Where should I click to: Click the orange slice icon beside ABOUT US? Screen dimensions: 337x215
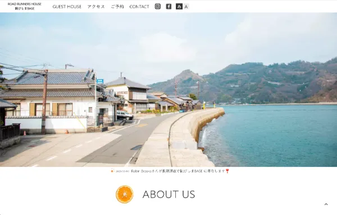(125, 194)
